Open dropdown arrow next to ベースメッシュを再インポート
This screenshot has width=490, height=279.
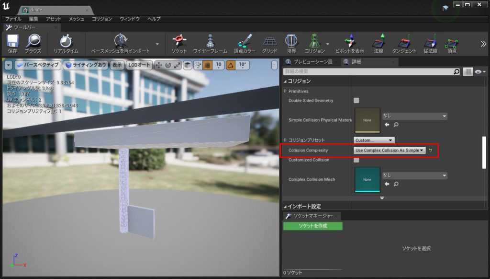click(x=157, y=44)
